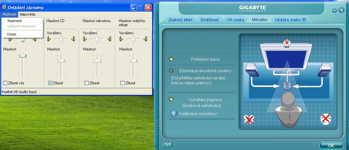
Task: Click the OK button
Action: click(x=331, y=146)
